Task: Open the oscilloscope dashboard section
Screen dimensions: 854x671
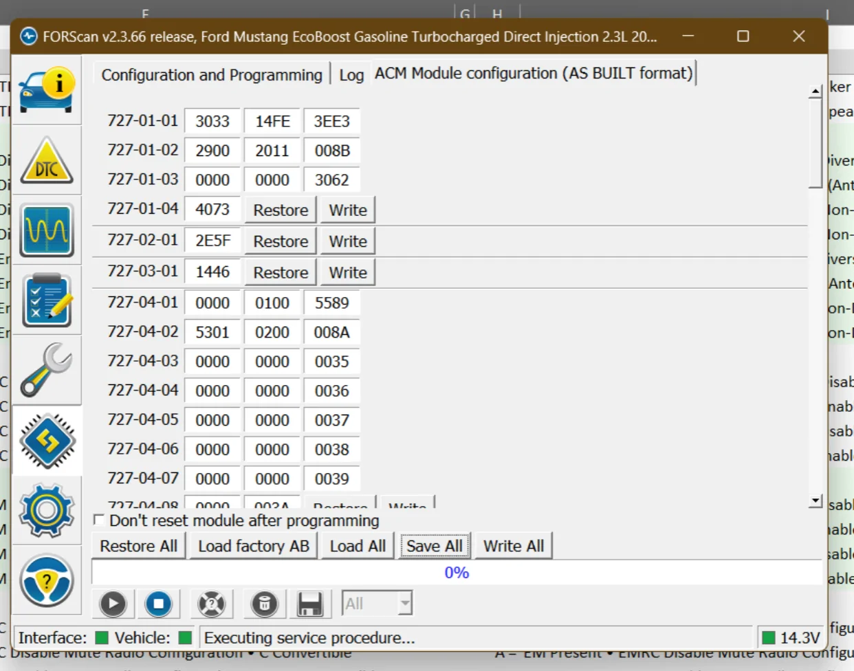Action: click(47, 230)
